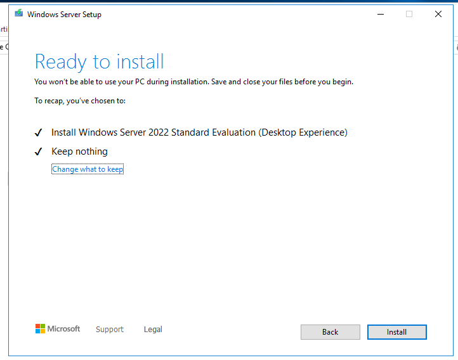Click the four-color Microsoft logo squares
The width and height of the screenshot is (458, 360).
41,329
